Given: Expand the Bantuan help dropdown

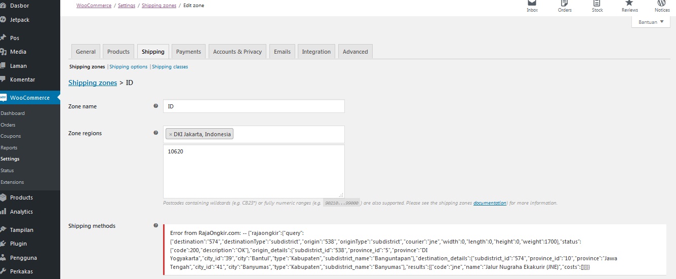Looking at the screenshot, I should coord(651,22).
